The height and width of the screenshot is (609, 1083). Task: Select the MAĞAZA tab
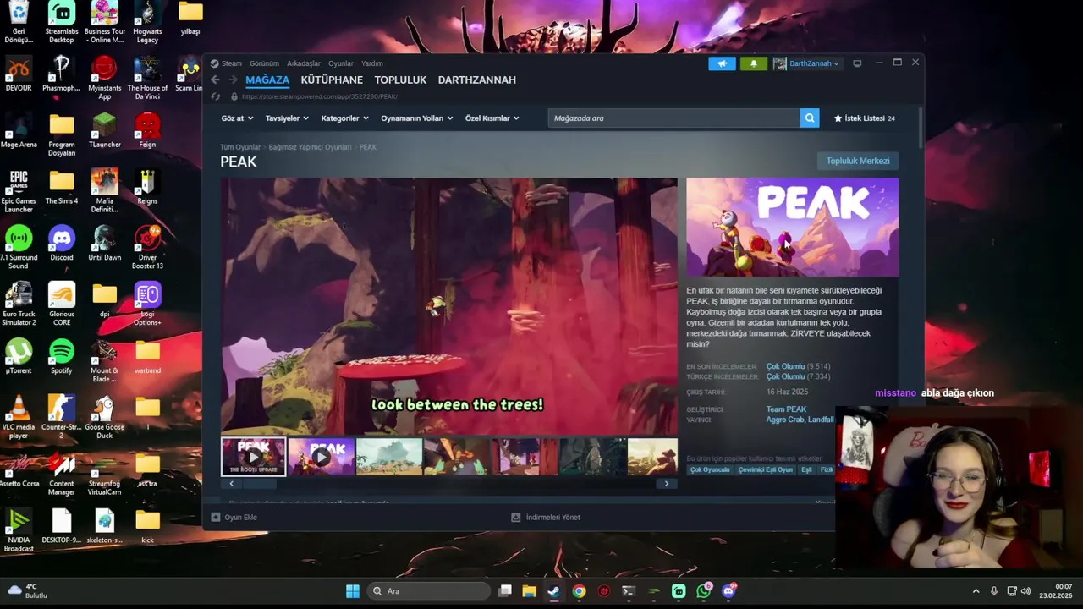[x=267, y=80]
